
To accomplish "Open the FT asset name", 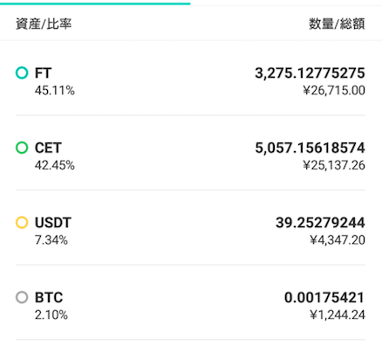I will coord(43,73).
